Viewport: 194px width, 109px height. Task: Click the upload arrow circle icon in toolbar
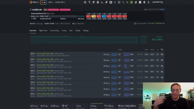click(x=98, y=2)
